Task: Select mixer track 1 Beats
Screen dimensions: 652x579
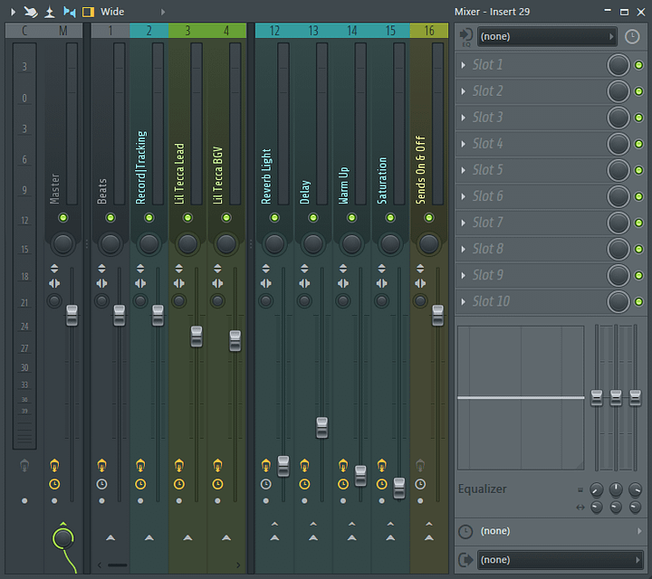Action: tap(110, 31)
